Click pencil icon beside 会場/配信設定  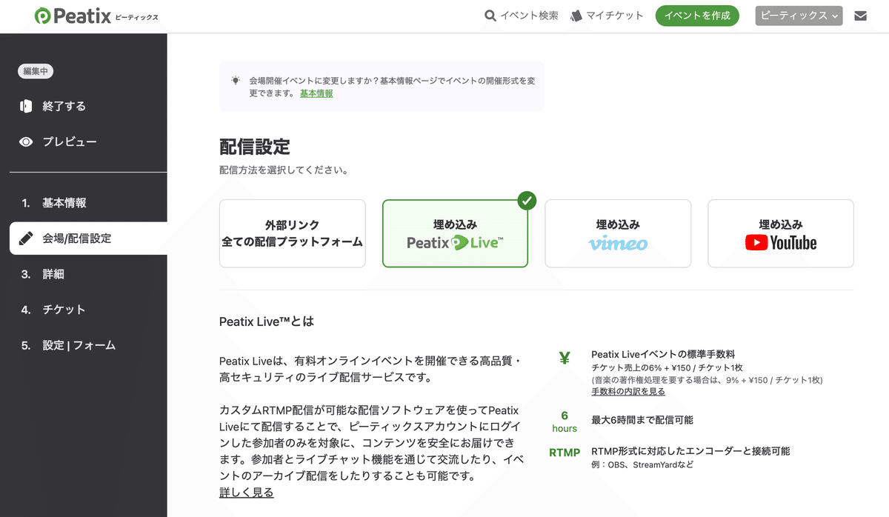(25, 238)
